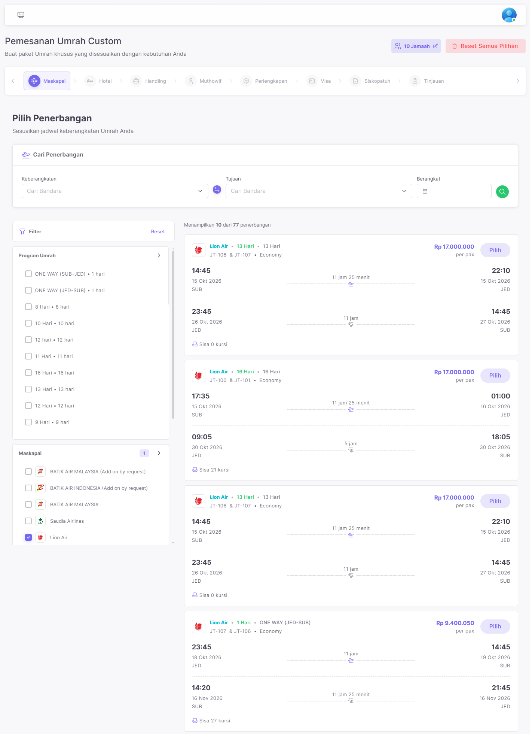Click the Visa step icon

(x=312, y=81)
